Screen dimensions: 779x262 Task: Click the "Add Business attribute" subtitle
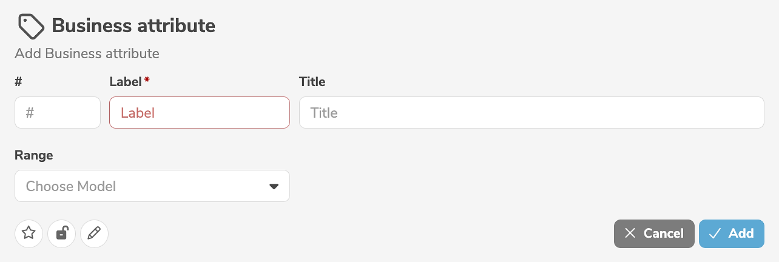point(87,53)
